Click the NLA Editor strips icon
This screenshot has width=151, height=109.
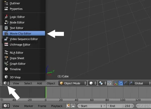tap(6, 52)
